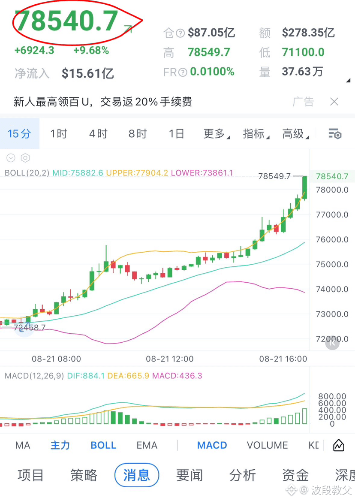This screenshot has width=355, height=501.
Task: Tap volume value 37.63万
Action: (303, 72)
